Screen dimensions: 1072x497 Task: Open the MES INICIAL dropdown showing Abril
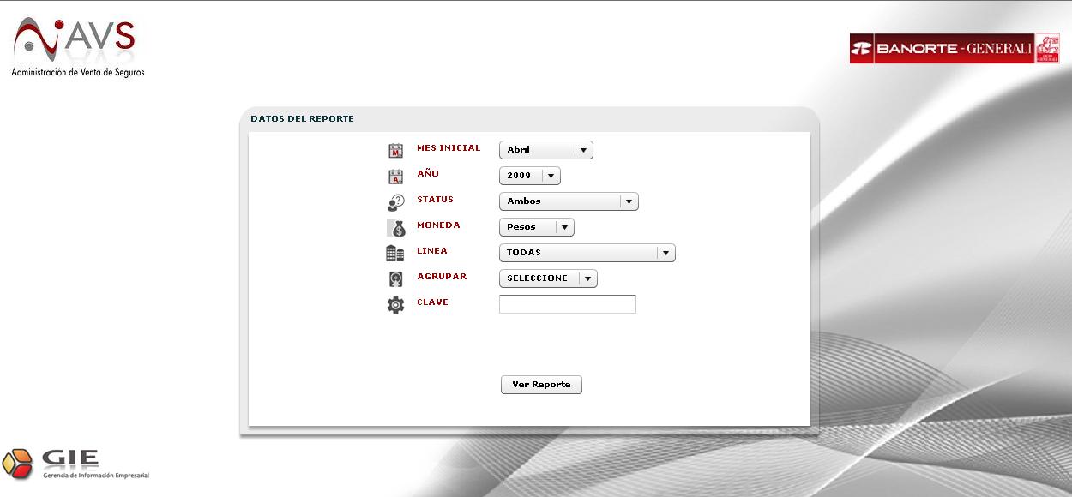[x=545, y=150]
